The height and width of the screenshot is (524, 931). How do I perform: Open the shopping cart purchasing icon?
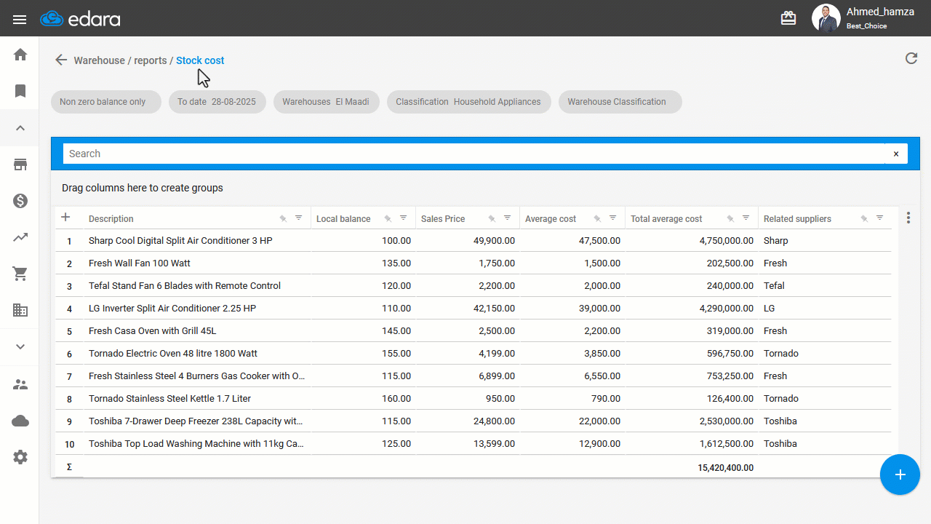(20, 274)
